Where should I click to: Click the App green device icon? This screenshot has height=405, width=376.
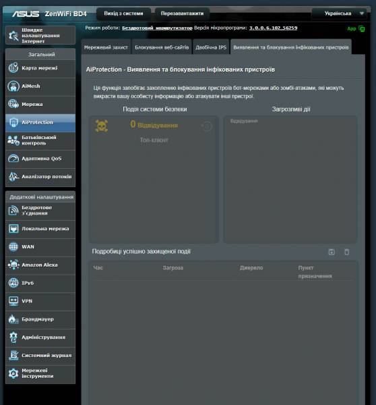pos(362,28)
